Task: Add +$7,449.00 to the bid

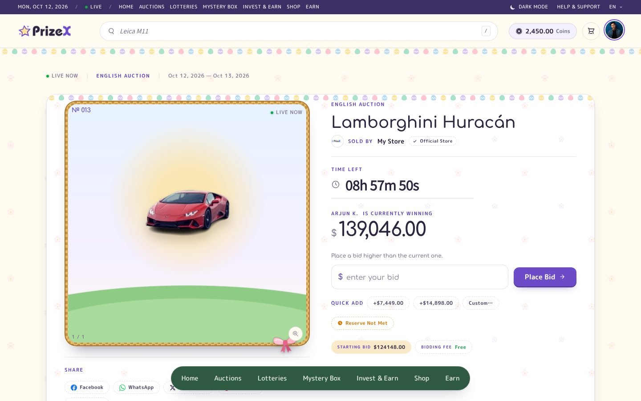Action: [388, 303]
